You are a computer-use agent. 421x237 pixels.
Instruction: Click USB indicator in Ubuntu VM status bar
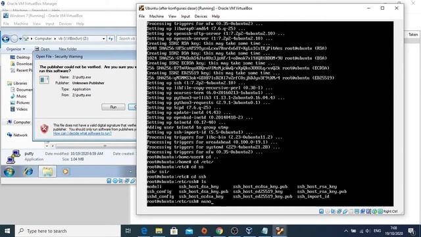(x=345, y=211)
